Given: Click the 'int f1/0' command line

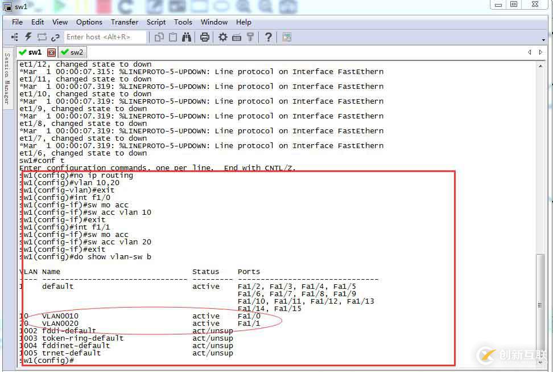Looking at the screenshot, I should [65, 198].
